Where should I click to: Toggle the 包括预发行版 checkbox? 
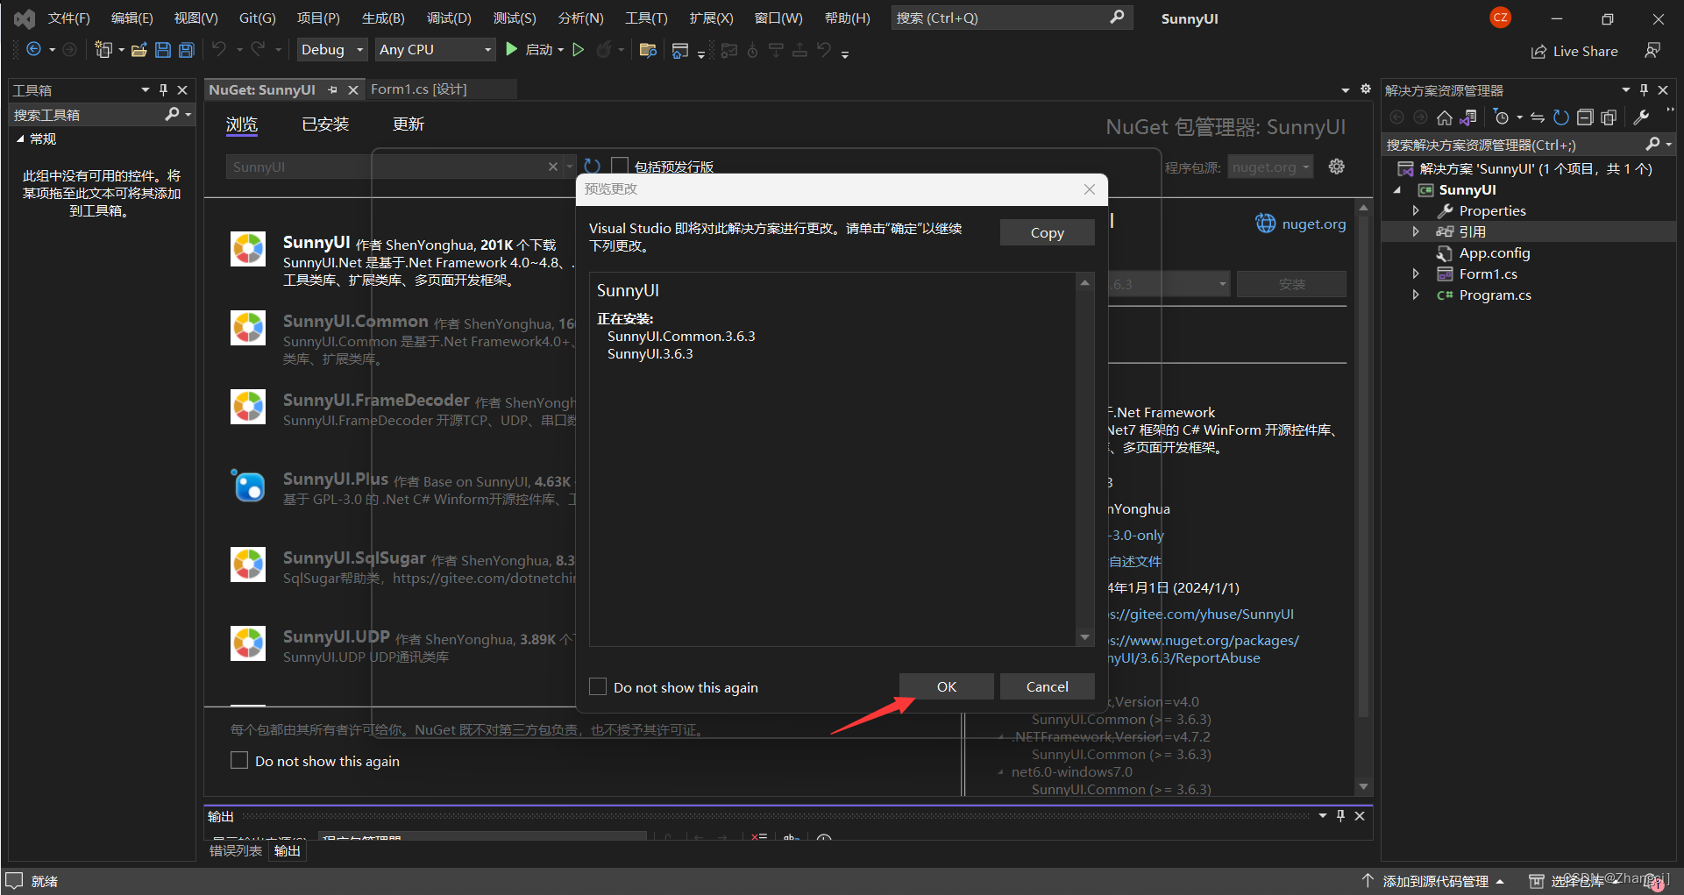tap(620, 166)
